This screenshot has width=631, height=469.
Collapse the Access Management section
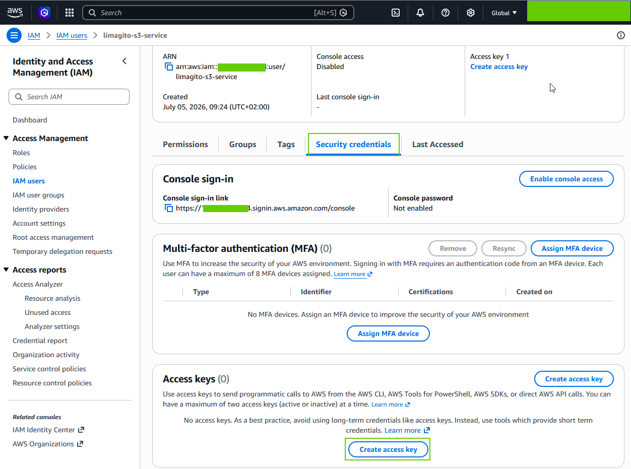[x=6, y=138]
